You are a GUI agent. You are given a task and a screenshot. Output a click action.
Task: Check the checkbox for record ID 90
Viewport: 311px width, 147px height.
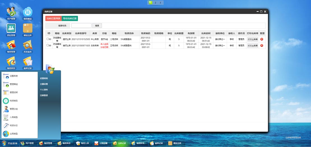coord(48,39)
